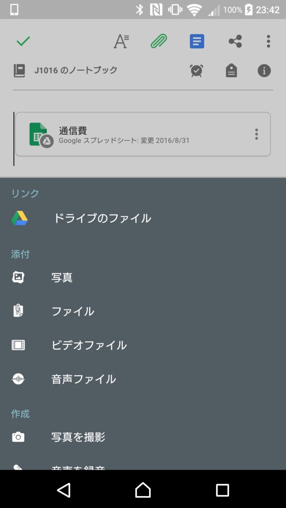This screenshot has height=508, width=286.
Task: Select 写真 to attach a photo
Action: 62,278
